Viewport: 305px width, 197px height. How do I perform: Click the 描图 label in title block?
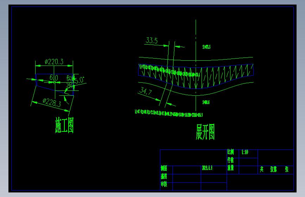click(x=164, y=176)
